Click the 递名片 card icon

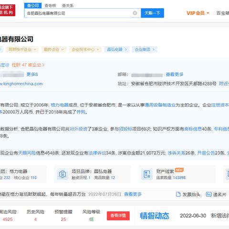[208, 194]
